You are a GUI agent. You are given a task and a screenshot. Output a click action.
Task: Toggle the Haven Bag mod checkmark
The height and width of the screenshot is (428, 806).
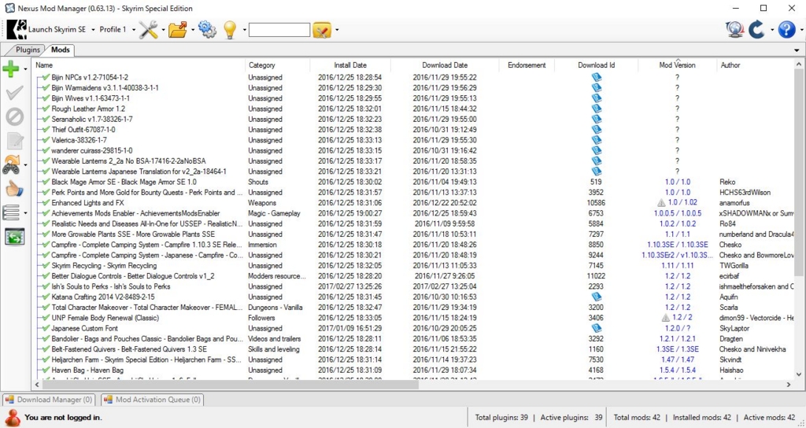46,370
